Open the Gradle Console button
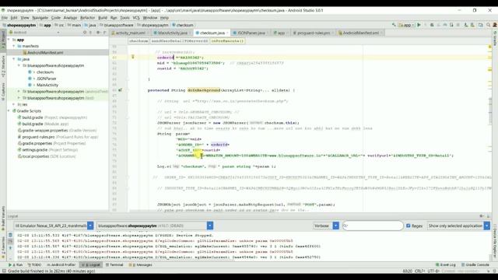Image resolution: width=498 pixels, height=280 pixels. pos(475,264)
